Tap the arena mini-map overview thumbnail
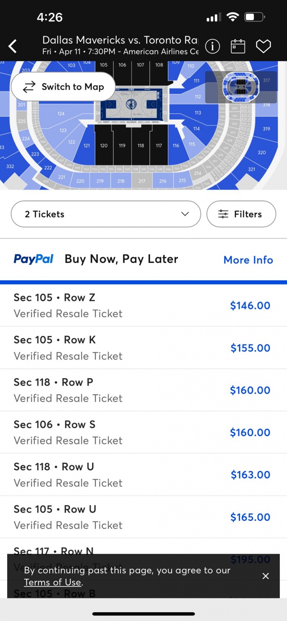 (241, 87)
